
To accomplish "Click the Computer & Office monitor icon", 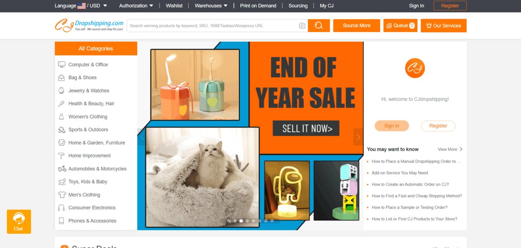I will click(62, 65).
